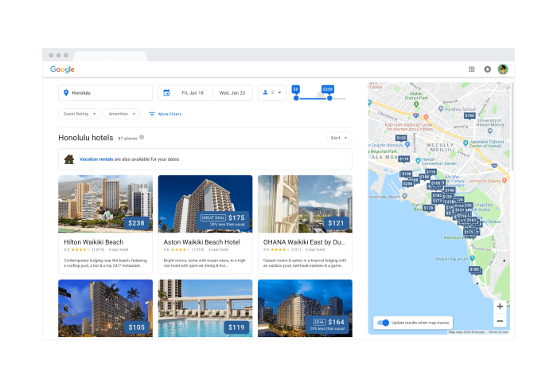Click the maximum price slider handle at $258
The image size is (557, 388).
coord(329,98)
